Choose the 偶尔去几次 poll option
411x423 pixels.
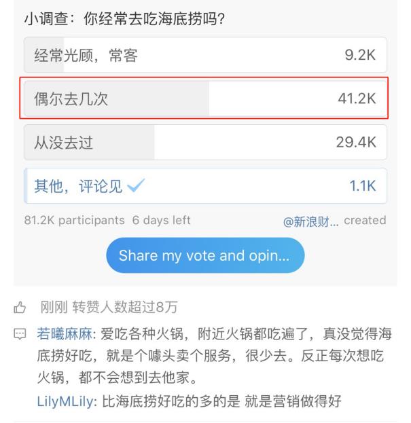(x=204, y=99)
